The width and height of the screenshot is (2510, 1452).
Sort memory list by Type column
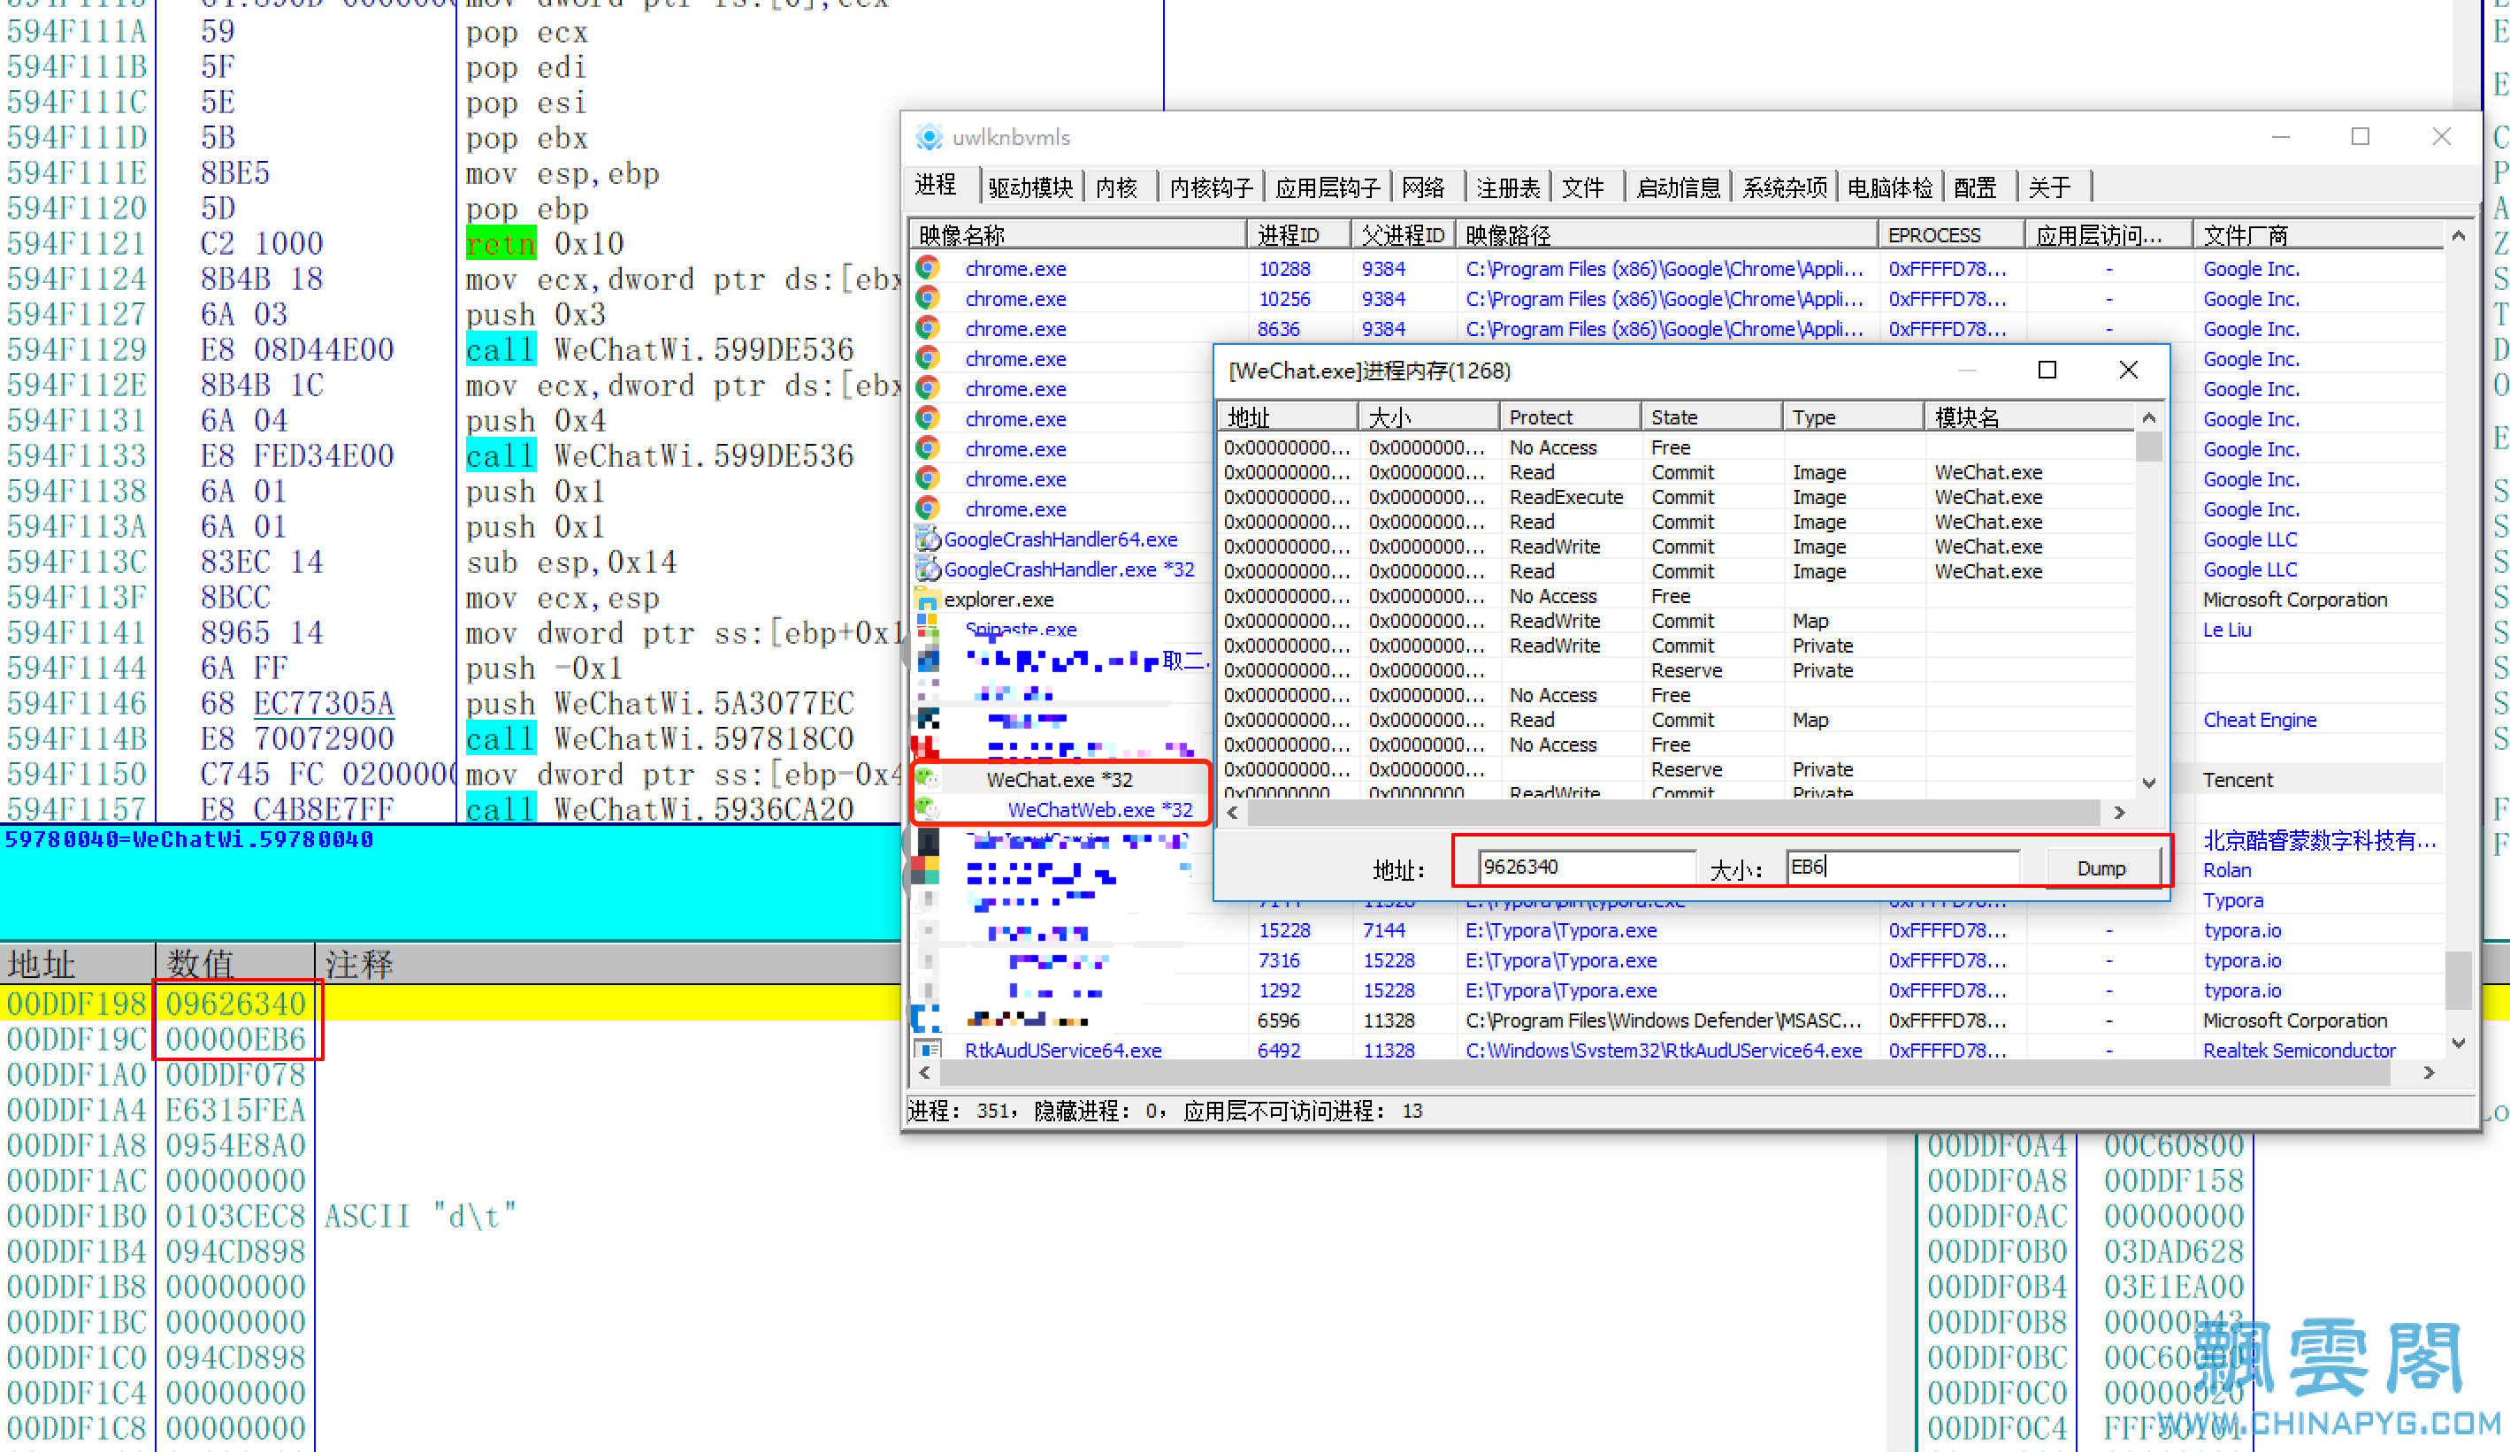tap(1853, 417)
